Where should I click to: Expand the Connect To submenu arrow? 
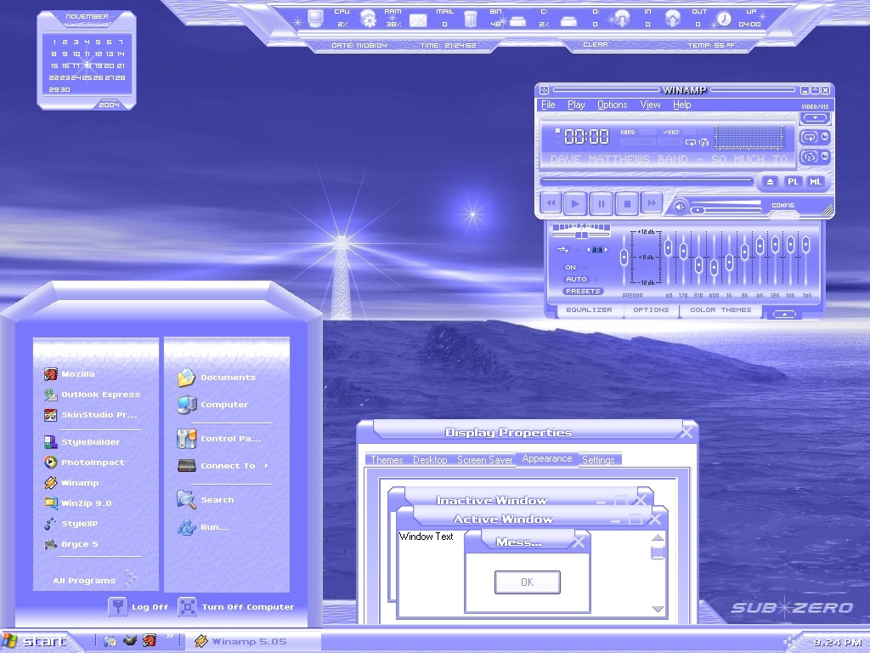[266, 465]
